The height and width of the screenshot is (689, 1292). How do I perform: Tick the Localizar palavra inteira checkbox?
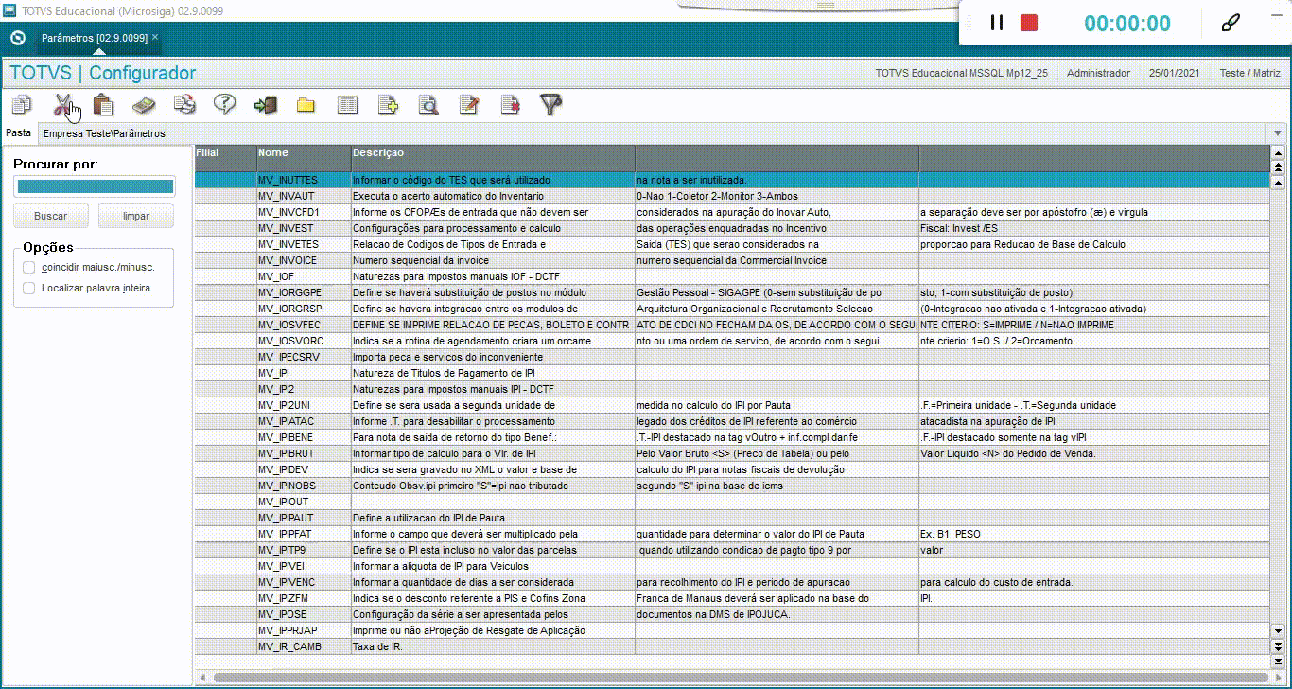[x=29, y=288]
